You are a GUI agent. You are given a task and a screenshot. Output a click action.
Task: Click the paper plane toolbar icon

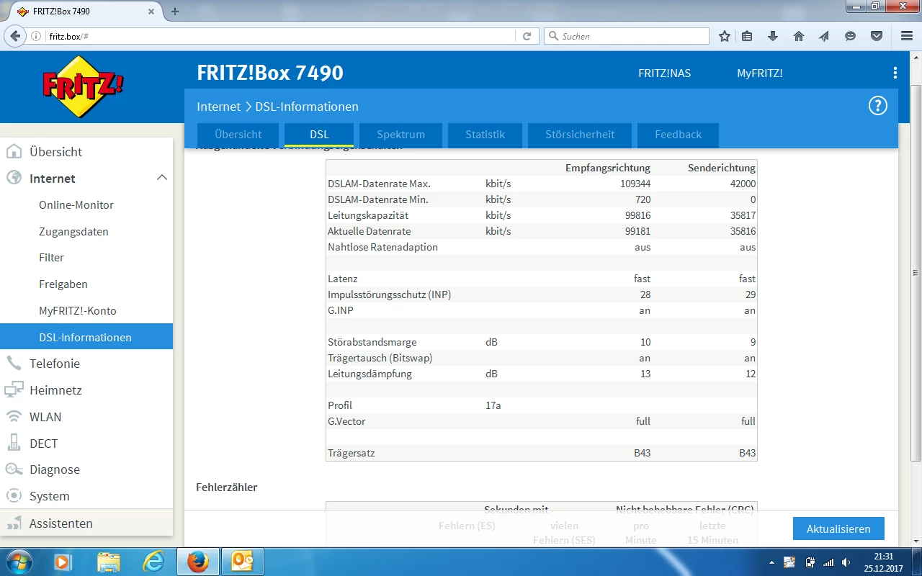point(825,36)
